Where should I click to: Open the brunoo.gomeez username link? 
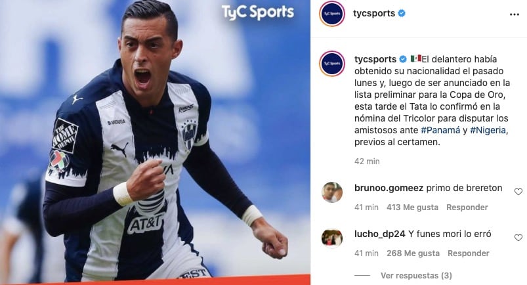[389, 188]
